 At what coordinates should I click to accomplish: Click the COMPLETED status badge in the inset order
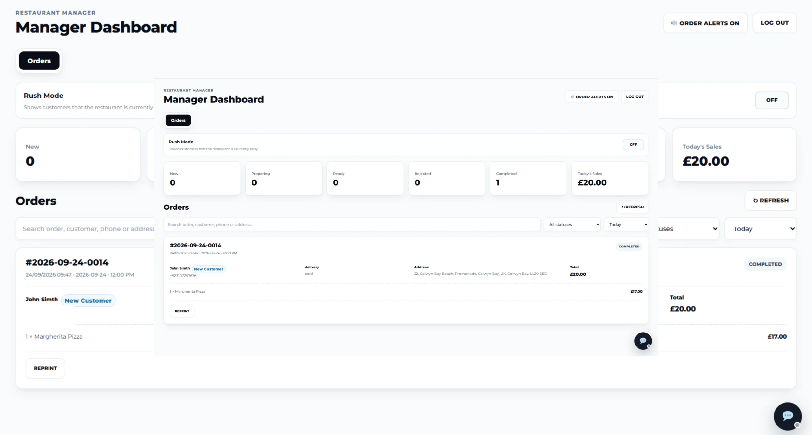(x=629, y=247)
